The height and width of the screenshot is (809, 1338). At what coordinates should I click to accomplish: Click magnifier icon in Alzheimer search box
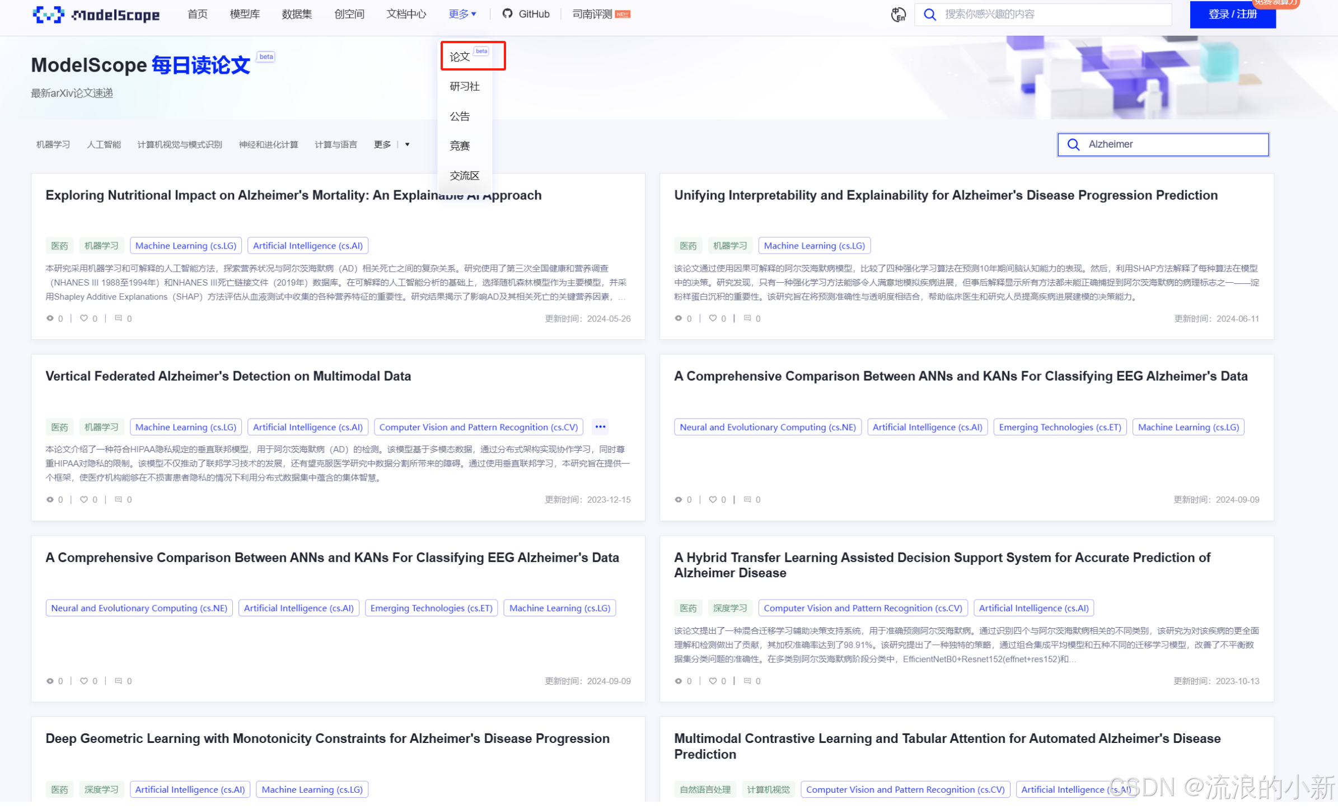[x=1073, y=145]
